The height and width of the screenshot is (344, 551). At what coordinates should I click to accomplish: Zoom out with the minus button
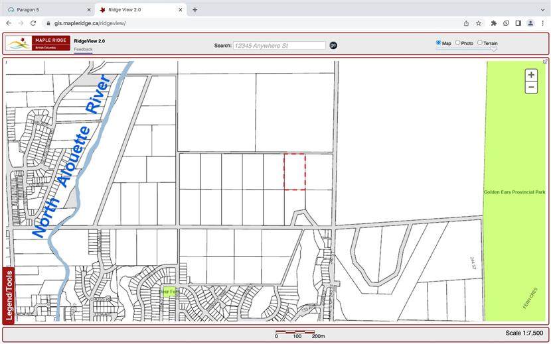531,87
